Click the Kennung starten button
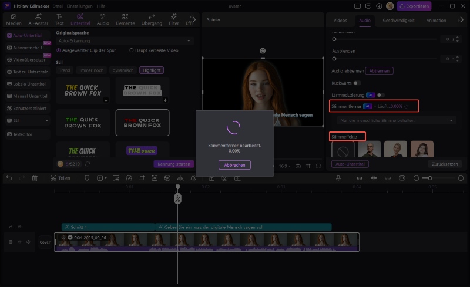 pyautogui.click(x=174, y=164)
